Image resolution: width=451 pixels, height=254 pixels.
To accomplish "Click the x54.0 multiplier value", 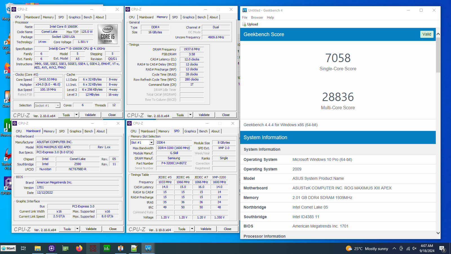I will pyautogui.click(x=48, y=85).
